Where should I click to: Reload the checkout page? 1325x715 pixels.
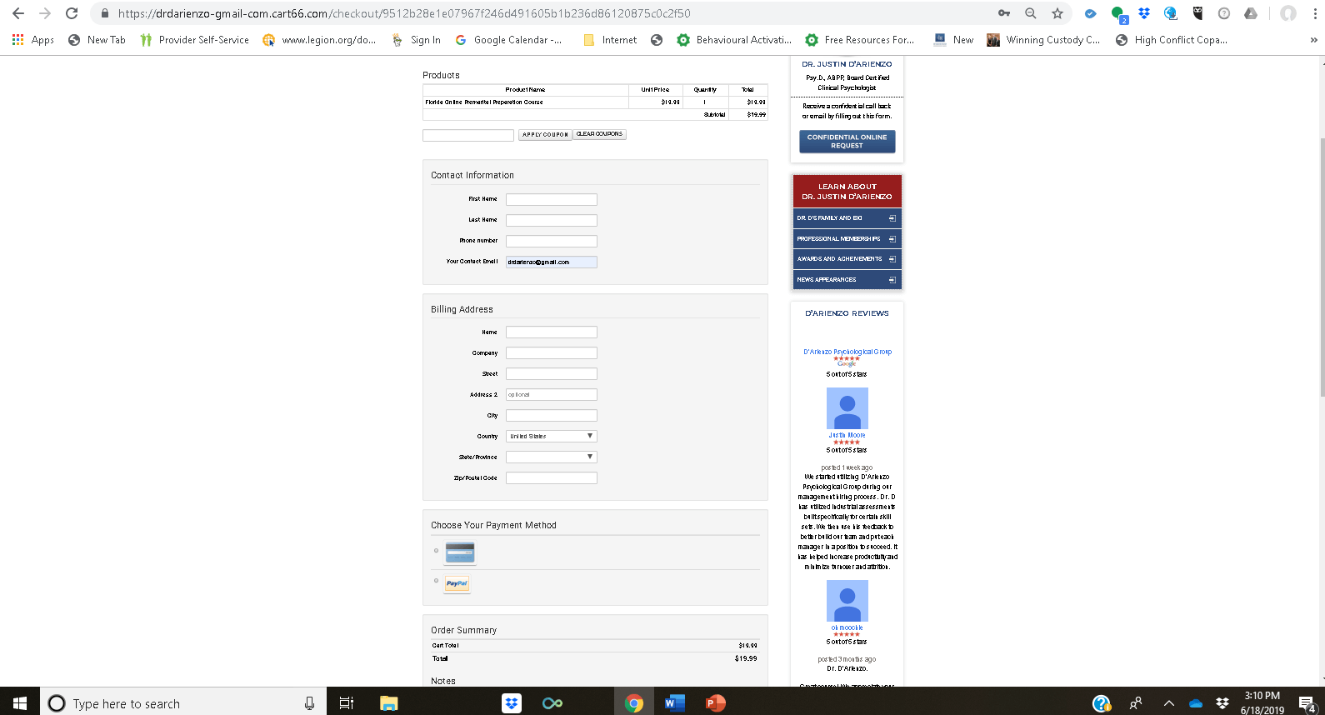[72, 13]
